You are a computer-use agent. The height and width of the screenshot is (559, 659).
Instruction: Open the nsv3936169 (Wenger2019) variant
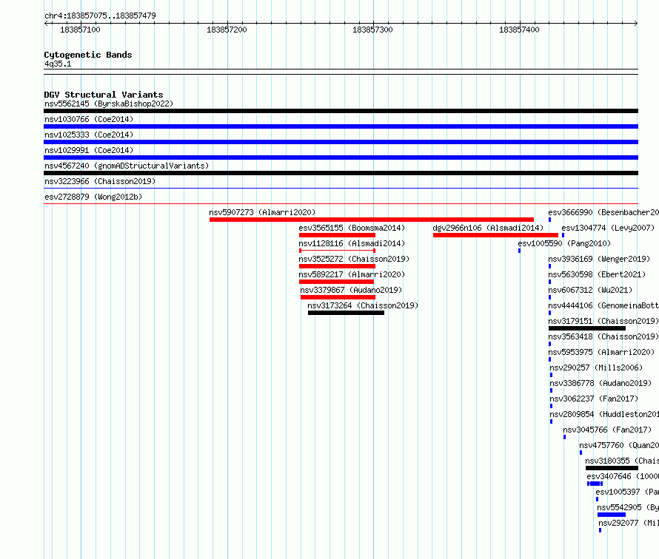599,259
